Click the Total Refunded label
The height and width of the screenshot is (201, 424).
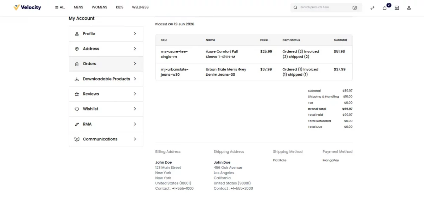click(319, 121)
